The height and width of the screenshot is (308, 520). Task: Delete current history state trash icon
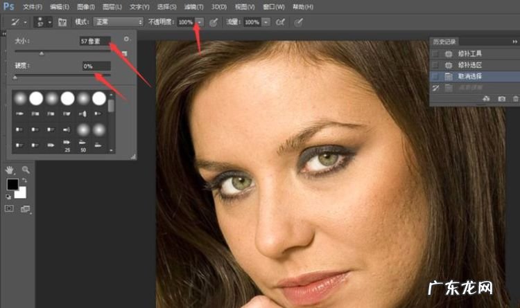pos(514,99)
